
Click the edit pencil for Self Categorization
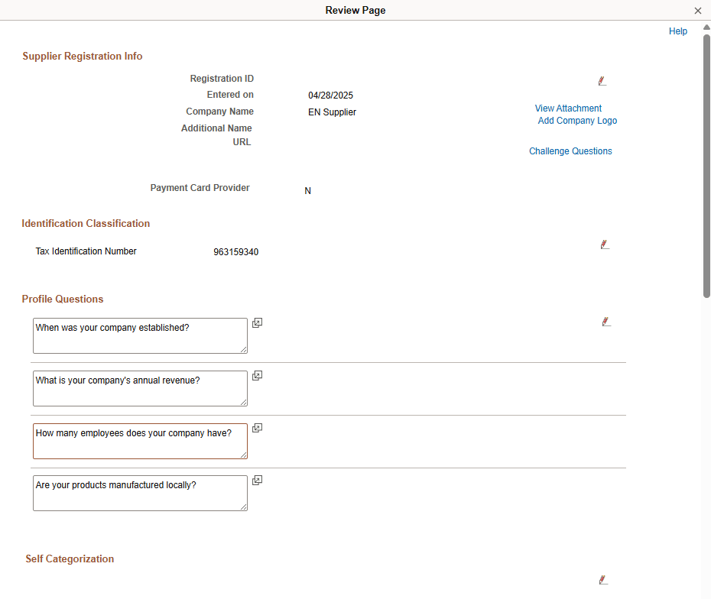coord(603,579)
